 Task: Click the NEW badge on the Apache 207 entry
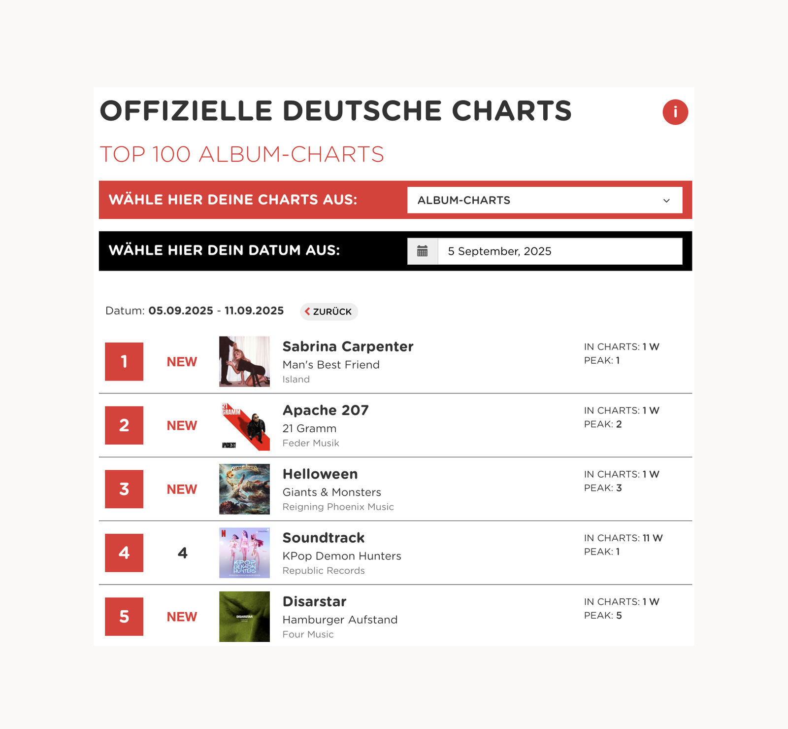tap(181, 425)
